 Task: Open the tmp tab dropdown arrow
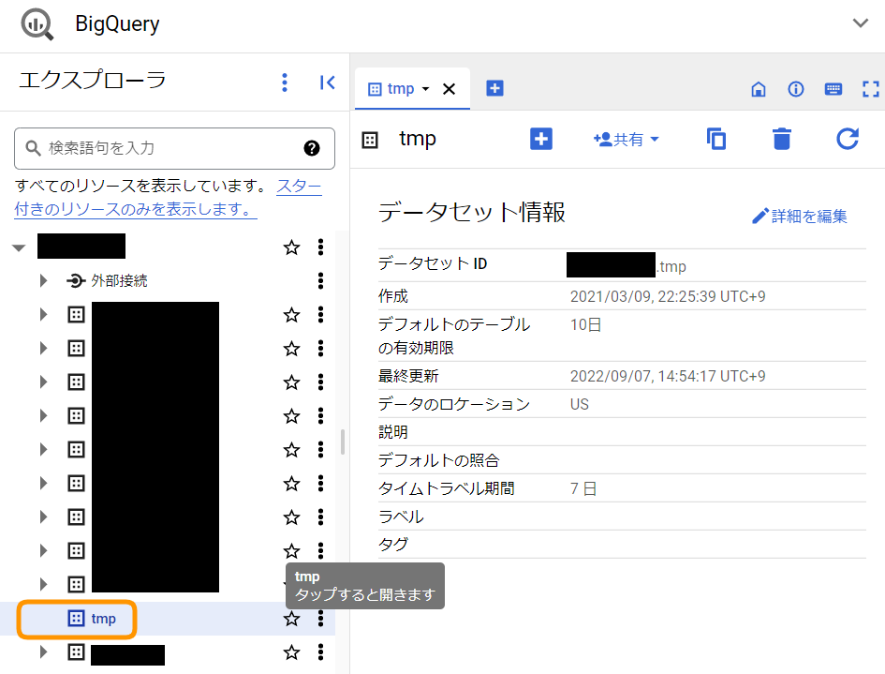(x=425, y=89)
